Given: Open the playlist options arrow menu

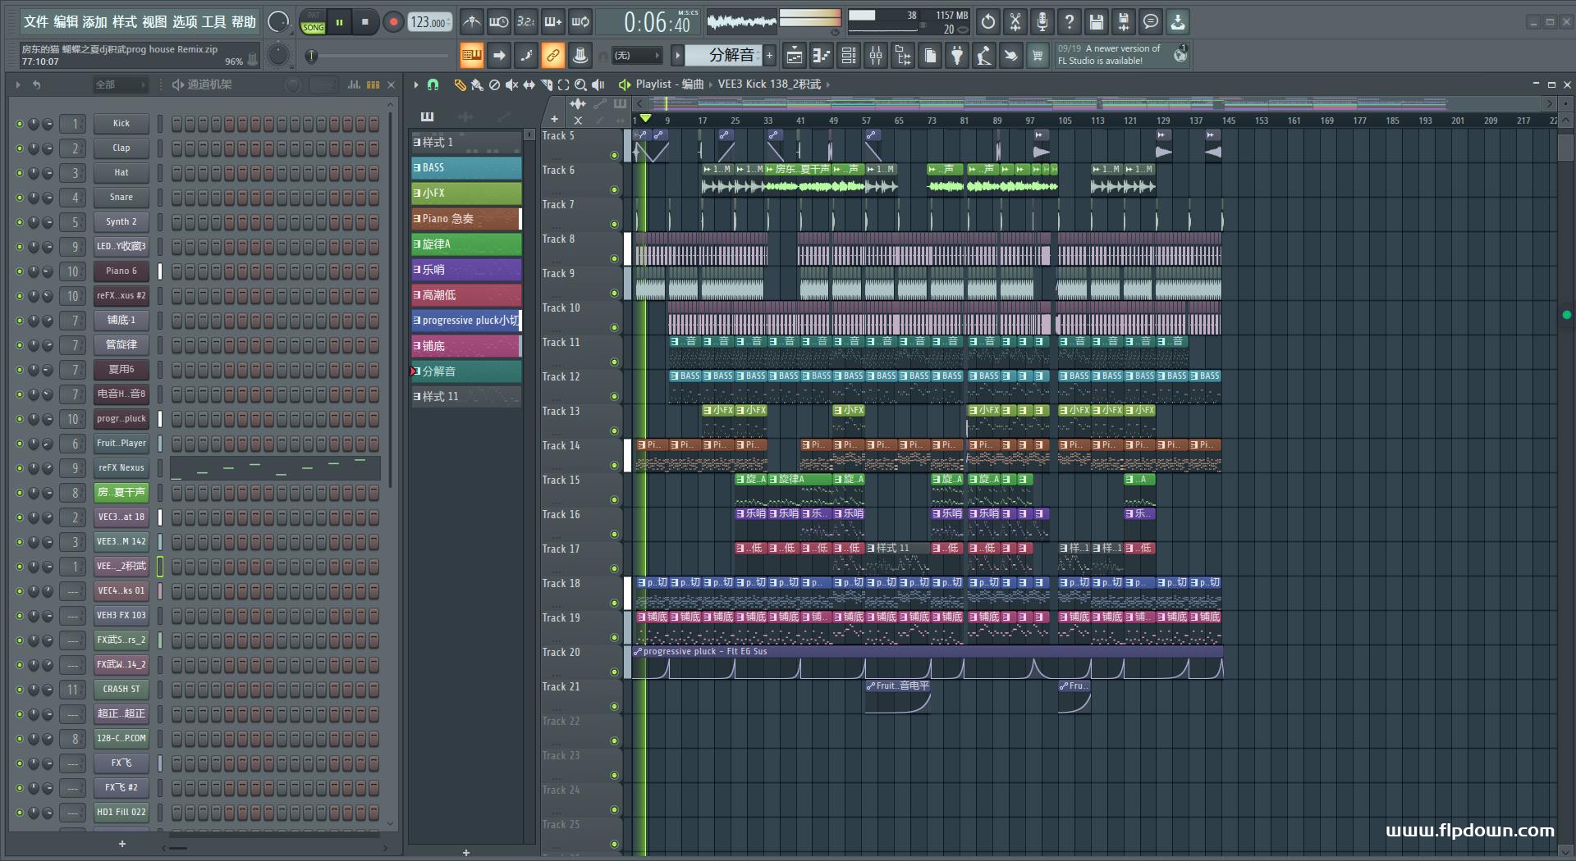Looking at the screenshot, I should click(416, 84).
